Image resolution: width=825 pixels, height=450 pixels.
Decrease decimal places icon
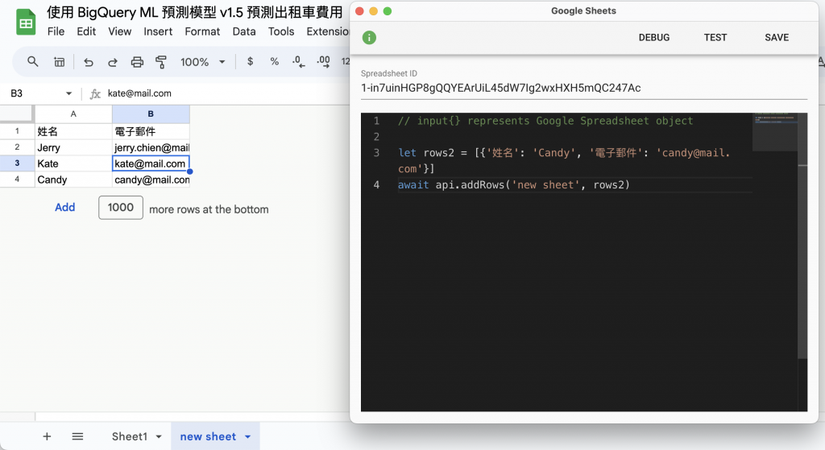point(298,62)
